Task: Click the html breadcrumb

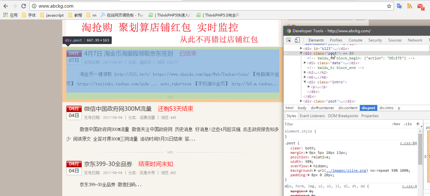Action: [x=289, y=108]
